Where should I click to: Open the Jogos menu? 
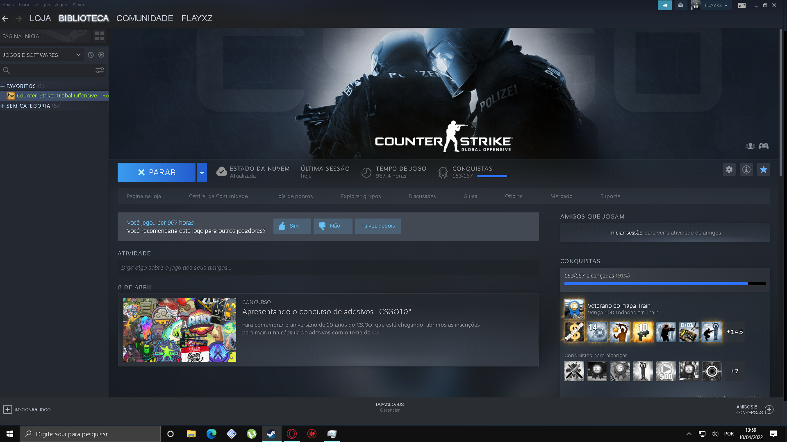pos(61,5)
